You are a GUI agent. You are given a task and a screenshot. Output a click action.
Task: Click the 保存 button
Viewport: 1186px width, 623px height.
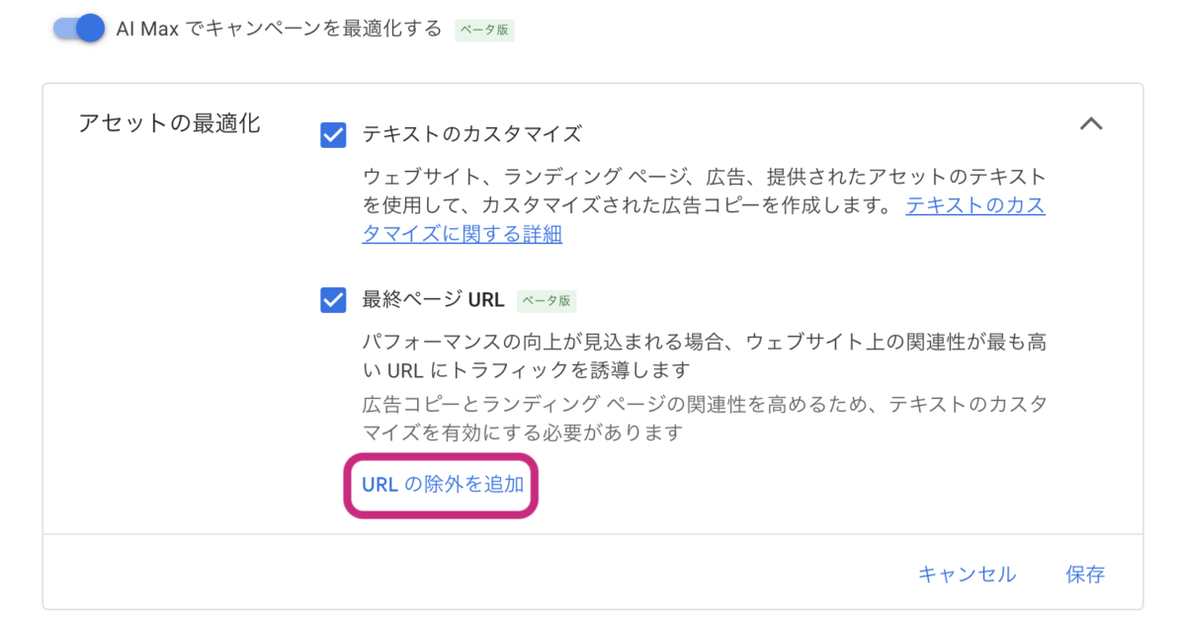[x=1085, y=574]
